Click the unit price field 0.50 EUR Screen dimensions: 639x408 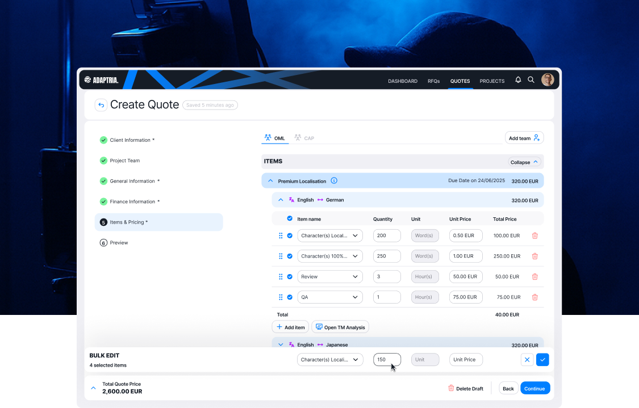[x=466, y=235]
